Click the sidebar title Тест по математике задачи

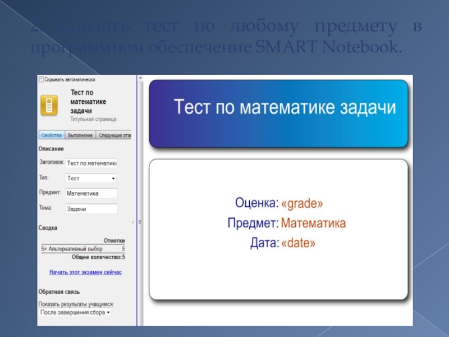[88, 102]
